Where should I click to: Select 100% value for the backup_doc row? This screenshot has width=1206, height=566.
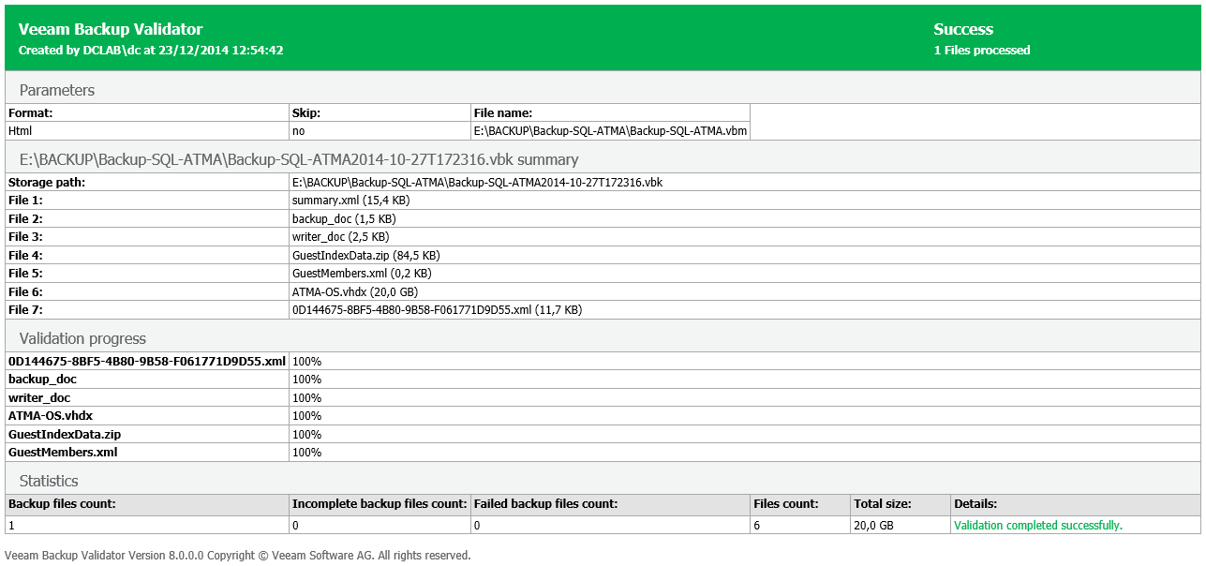(x=306, y=380)
